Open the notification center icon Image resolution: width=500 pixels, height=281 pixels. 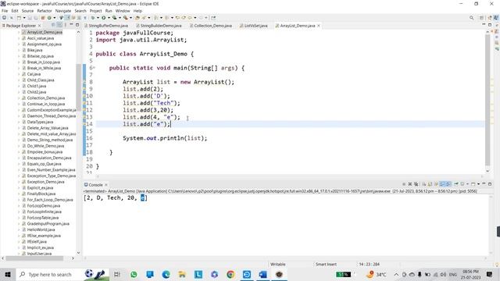coord(490,274)
